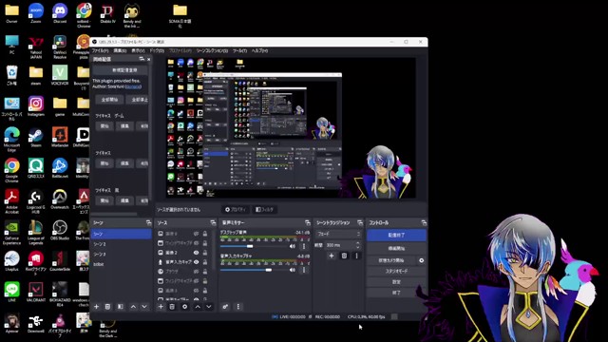Viewport: 608px width, 342px height.
Task: Open advanced audio properties gears icon
Action: click(x=225, y=307)
